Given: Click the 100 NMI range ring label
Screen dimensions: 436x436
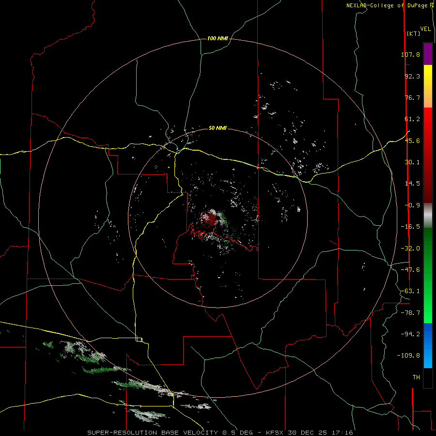Looking at the screenshot, I should click(218, 38).
